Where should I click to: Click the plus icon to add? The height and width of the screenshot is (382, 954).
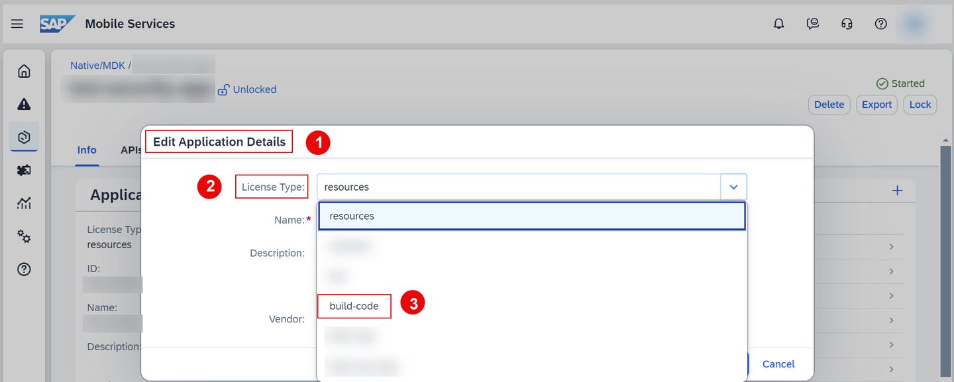[898, 191]
